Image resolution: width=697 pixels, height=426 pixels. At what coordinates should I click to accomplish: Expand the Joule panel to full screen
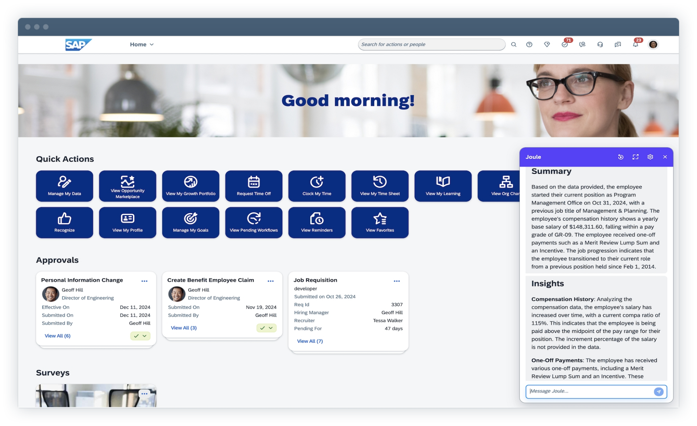click(x=635, y=157)
